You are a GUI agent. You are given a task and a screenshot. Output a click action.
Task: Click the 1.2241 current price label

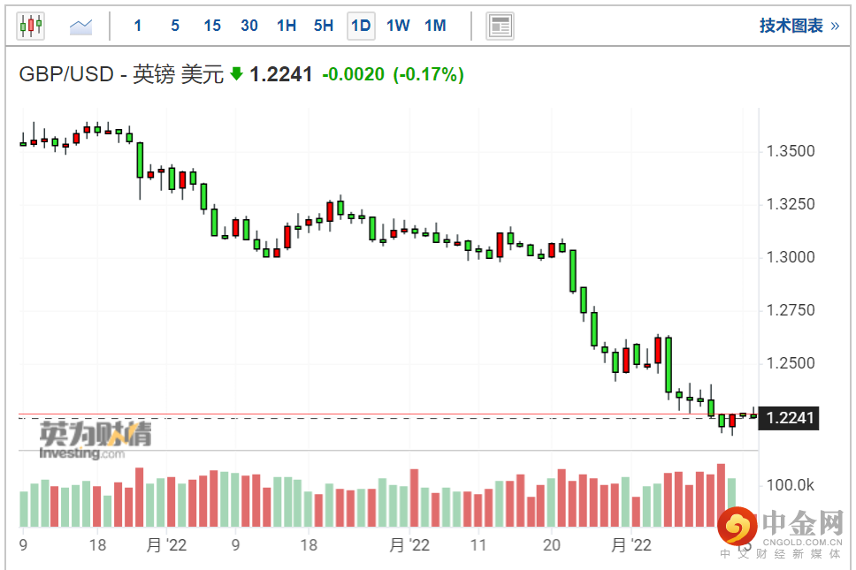coord(791,418)
